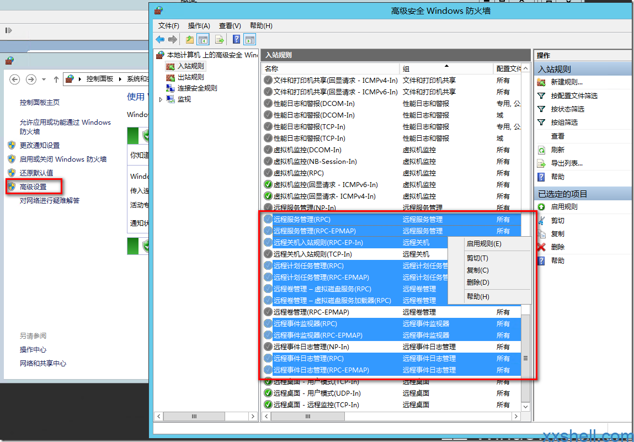Open the 操作(A) menu
The width and height of the screenshot is (634, 442).
coord(199,26)
